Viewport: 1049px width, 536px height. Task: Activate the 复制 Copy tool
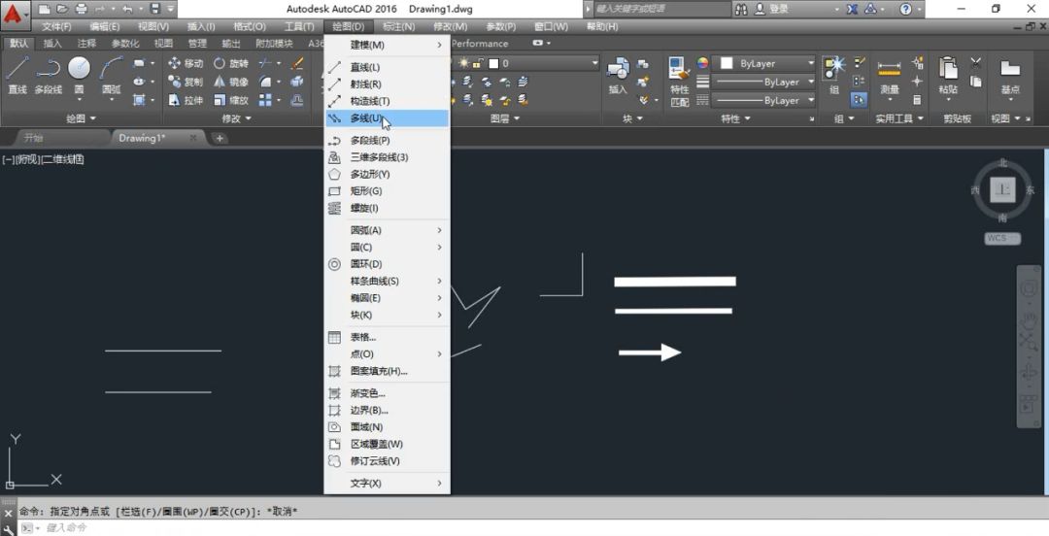point(186,82)
